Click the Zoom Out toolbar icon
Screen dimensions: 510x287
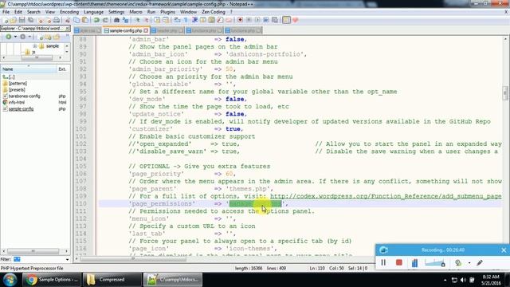tap(146, 20)
